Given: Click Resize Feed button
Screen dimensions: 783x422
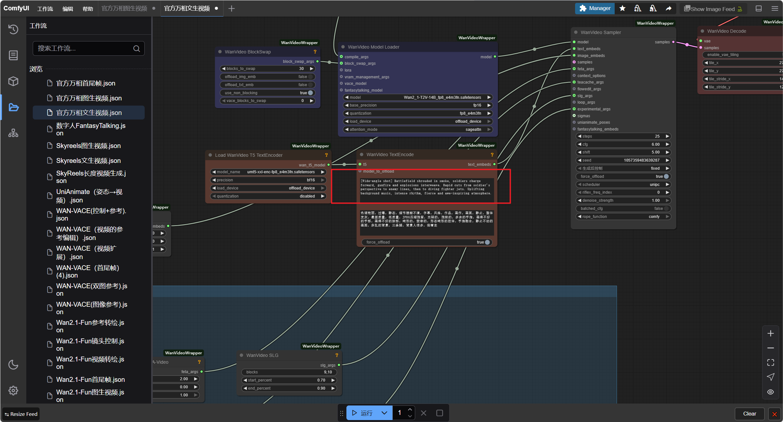Looking at the screenshot, I should pos(21,414).
